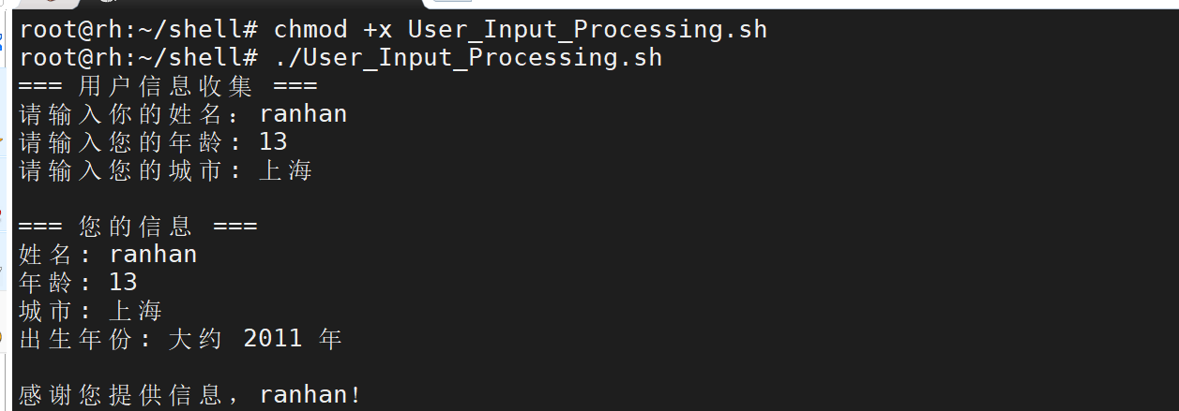Click "13" after the 请输入您的年龄 prompt

(273, 142)
